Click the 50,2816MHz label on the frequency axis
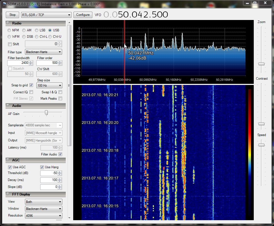This screenshot has width=274, height=226. [x=225, y=80]
